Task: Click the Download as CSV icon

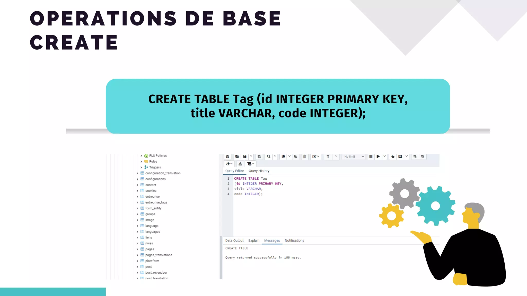Action: click(x=240, y=164)
